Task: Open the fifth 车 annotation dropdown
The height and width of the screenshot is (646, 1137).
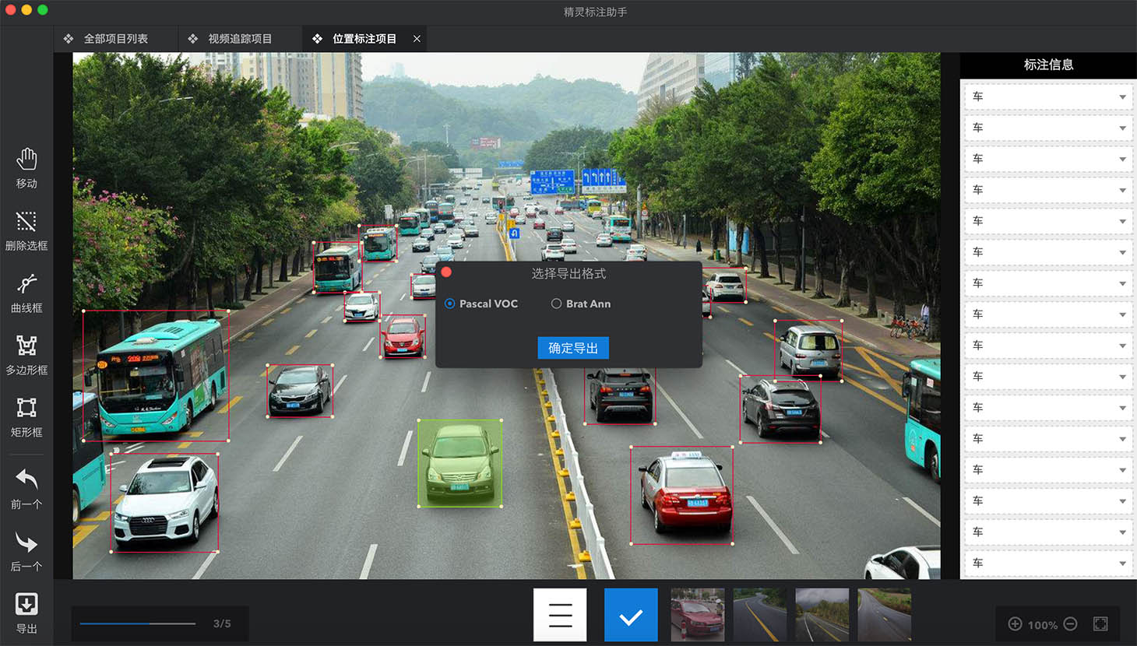Action: (x=1122, y=222)
